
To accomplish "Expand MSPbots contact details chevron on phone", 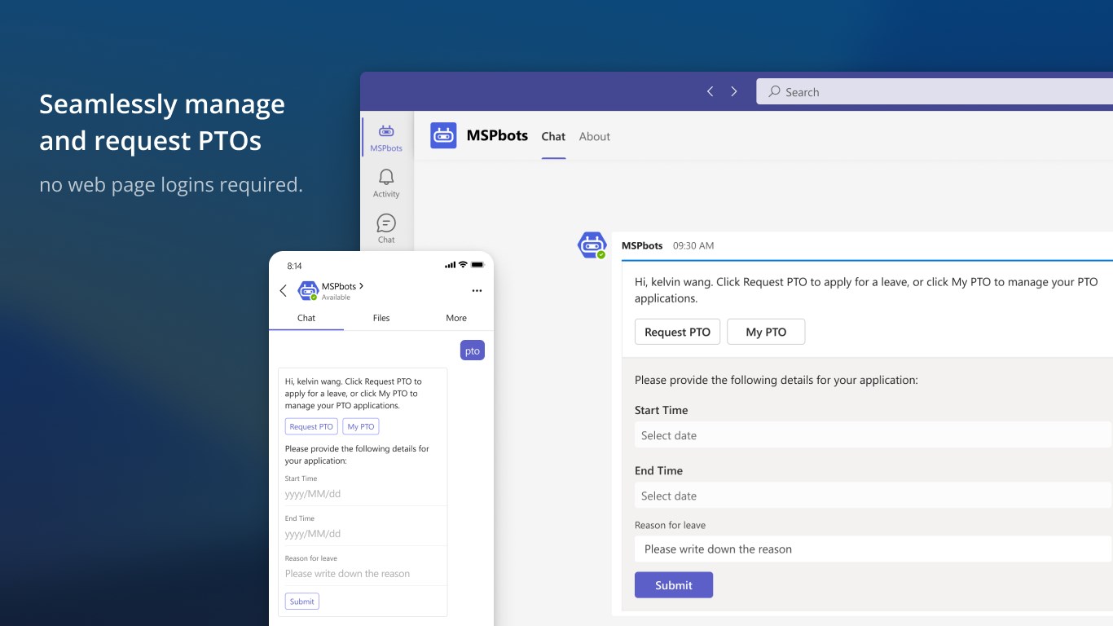I will click(x=361, y=286).
